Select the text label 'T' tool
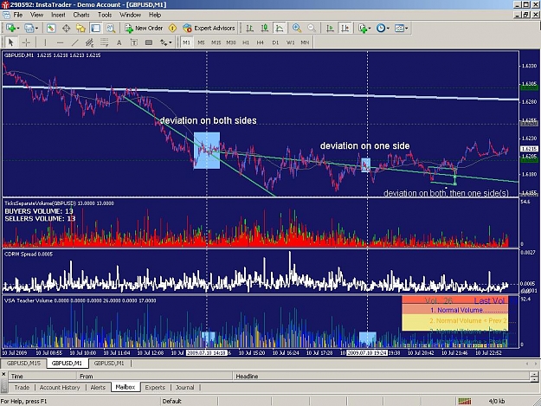This screenshot has height=406, width=541. 134,42
